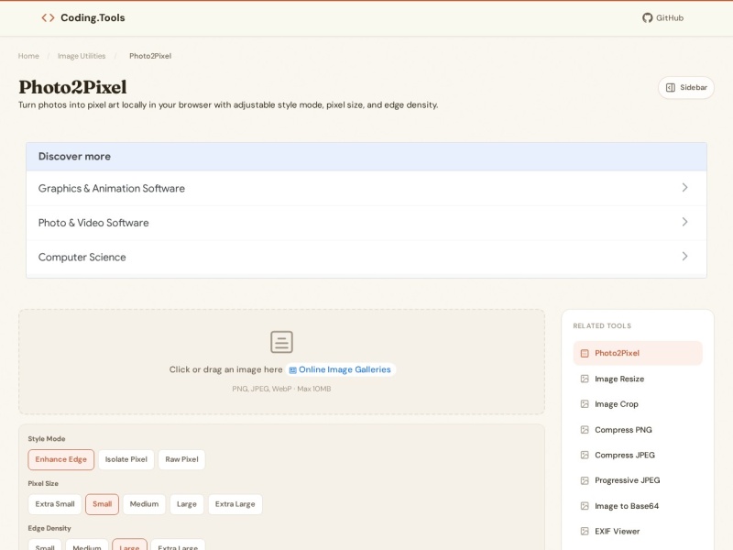The height and width of the screenshot is (550, 733).
Task: Choose Large pixel size
Action: 187,504
